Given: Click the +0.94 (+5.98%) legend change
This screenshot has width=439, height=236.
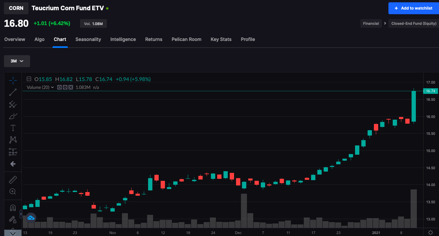Looking at the screenshot, I should pos(133,79).
